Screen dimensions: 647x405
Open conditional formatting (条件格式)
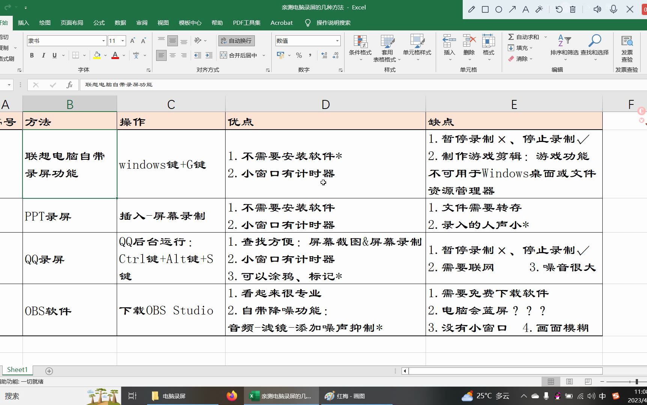[360, 48]
